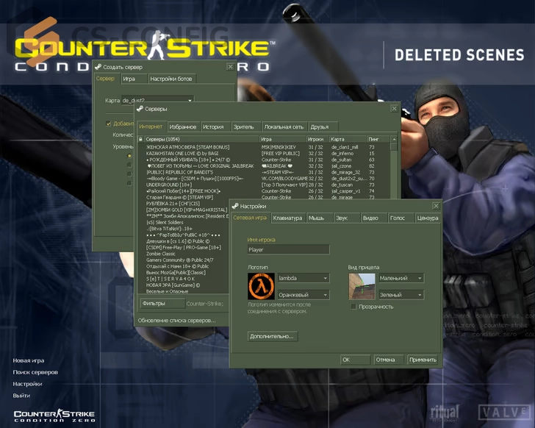Open the Зеленый crosshair color dropdown

(401, 295)
